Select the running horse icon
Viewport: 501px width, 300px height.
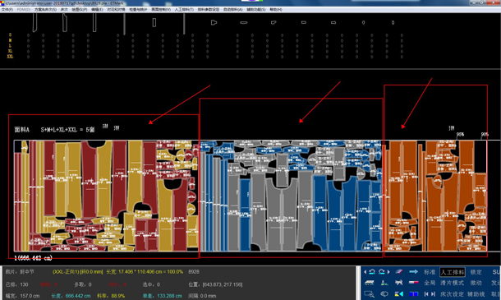point(398,283)
